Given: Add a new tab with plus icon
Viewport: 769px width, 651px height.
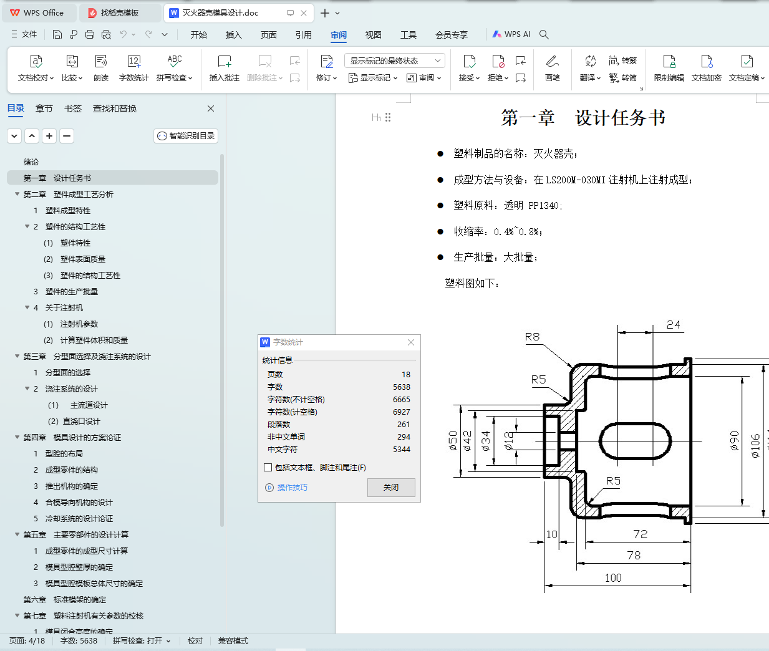Looking at the screenshot, I should click(x=325, y=12).
